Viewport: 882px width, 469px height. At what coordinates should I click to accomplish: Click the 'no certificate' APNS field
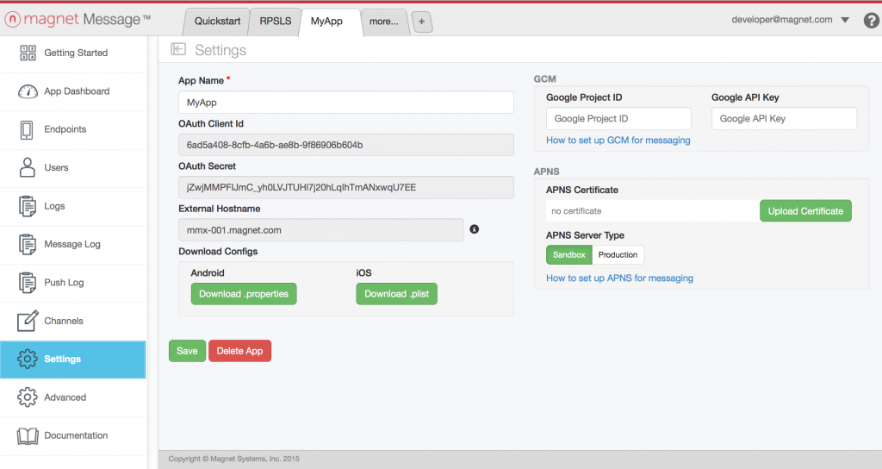tap(653, 211)
